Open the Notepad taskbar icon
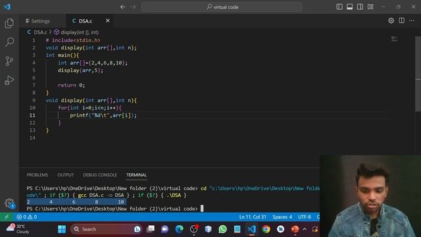421x237 pixels. pos(237,229)
